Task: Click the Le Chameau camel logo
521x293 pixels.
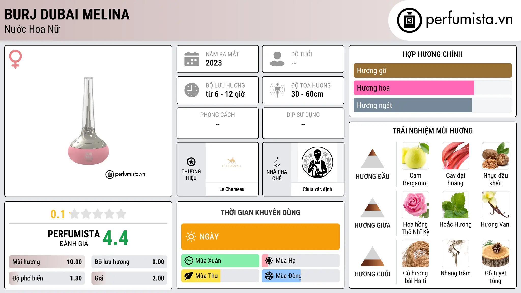Action: click(231, 163)
